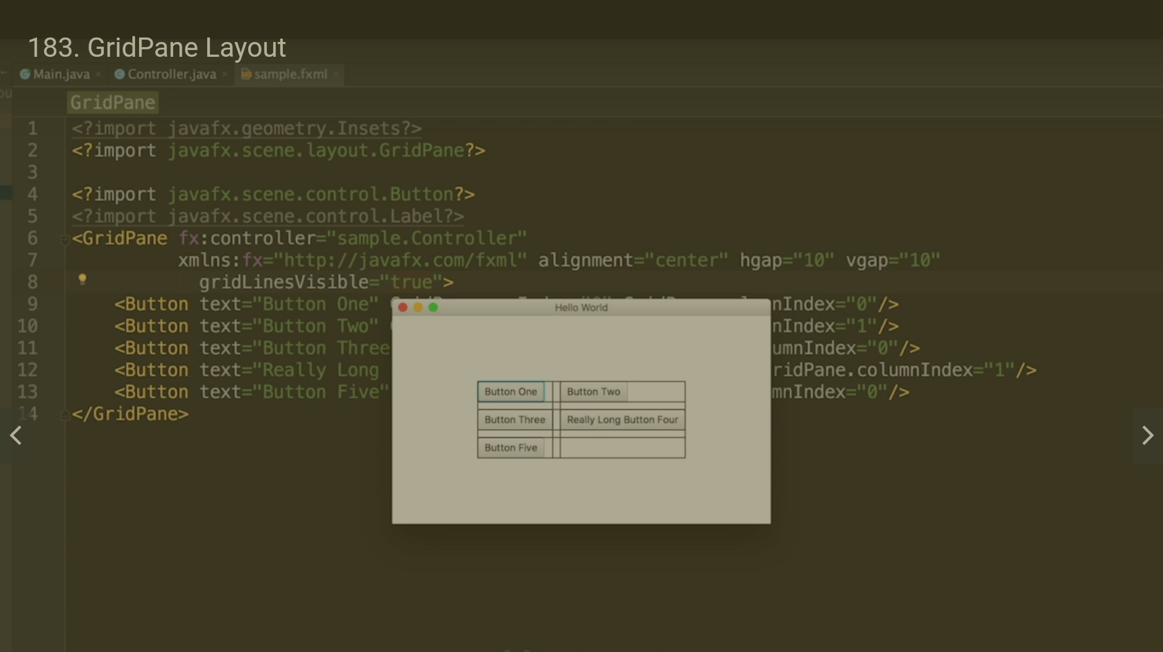
Task: Click line number 12 in the editor gutter
Action: [x=27, y=370]
